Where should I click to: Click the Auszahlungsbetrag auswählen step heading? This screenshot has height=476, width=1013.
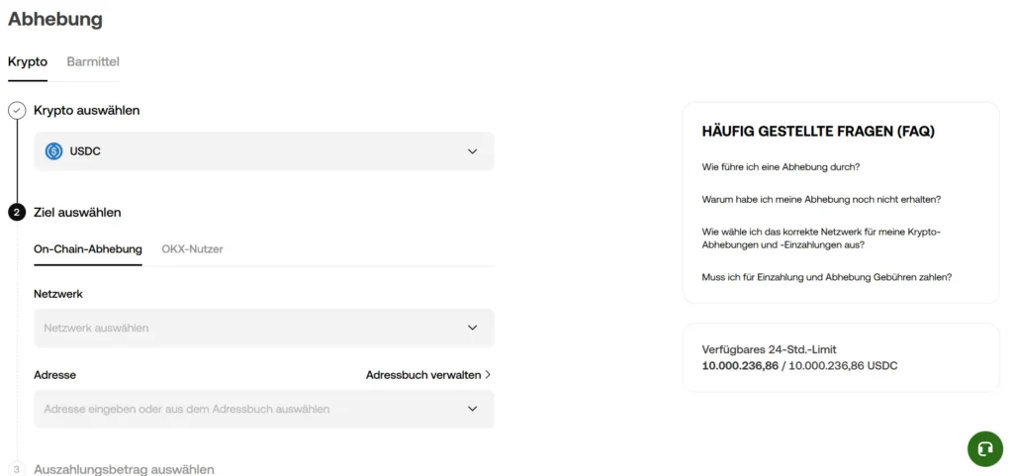point(124,469)
